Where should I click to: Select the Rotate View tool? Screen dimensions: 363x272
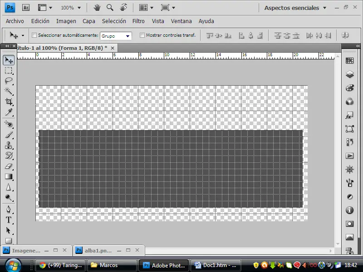pyautogui.click(x=123, y=8)
